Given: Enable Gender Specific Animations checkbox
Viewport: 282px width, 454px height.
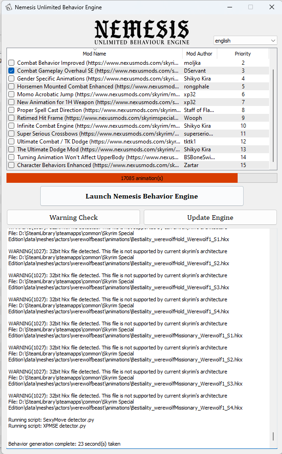Looking at the screenshot, I should [x=11, y=79].
